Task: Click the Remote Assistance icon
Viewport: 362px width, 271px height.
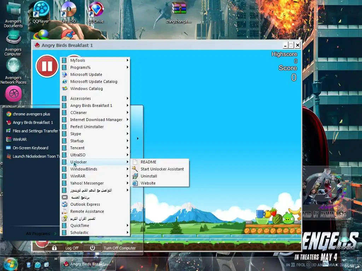Action: [65, 211]
